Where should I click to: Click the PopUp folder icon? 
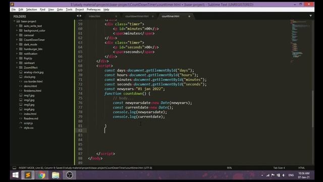21,58
